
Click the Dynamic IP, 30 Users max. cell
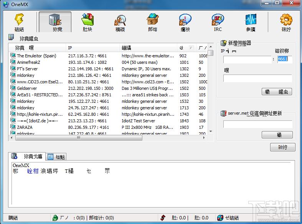tap(146, 69)
